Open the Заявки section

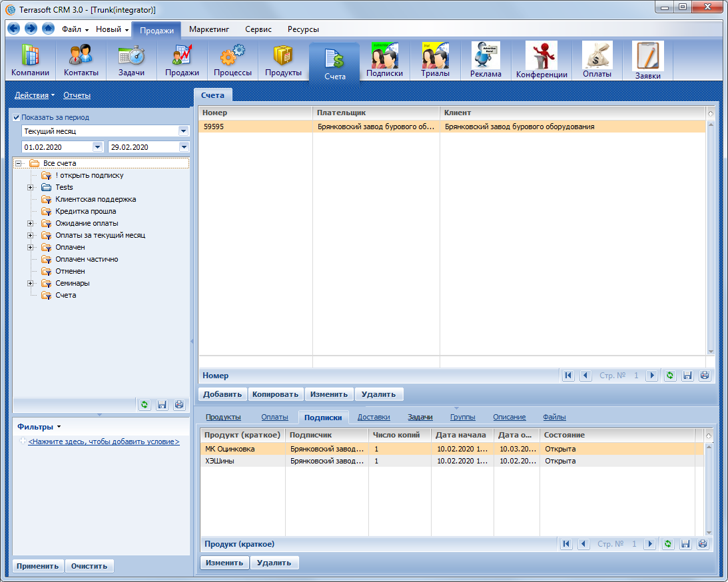click(647, 61)
